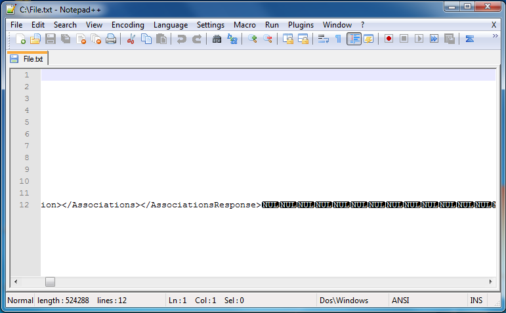506x313 pixels.
Task: Close document with menu bar X button
Action: pyautogui.click(x=494, y=25)
